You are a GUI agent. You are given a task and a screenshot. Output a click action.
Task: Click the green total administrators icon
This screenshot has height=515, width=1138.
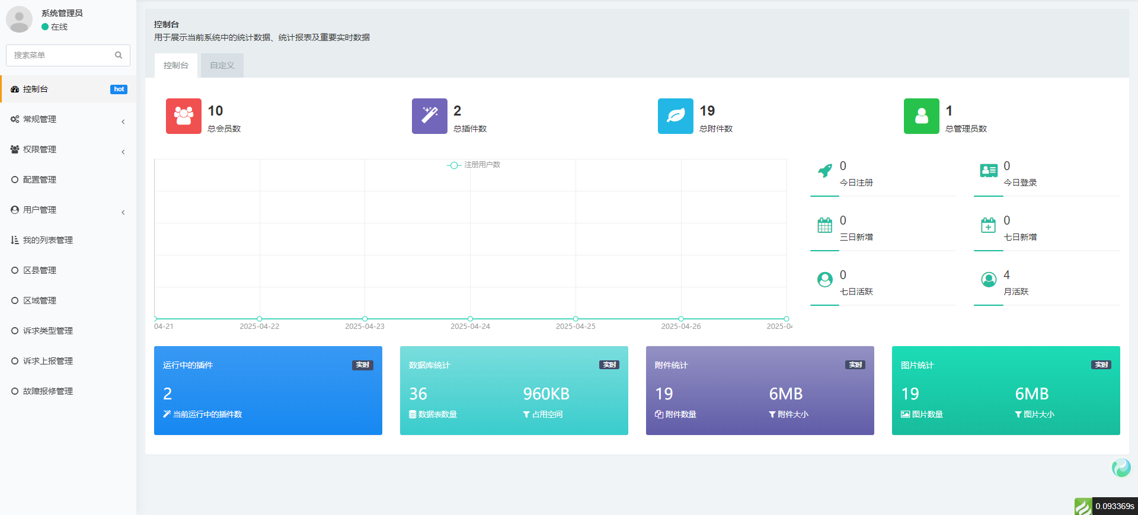pos(921,116)
